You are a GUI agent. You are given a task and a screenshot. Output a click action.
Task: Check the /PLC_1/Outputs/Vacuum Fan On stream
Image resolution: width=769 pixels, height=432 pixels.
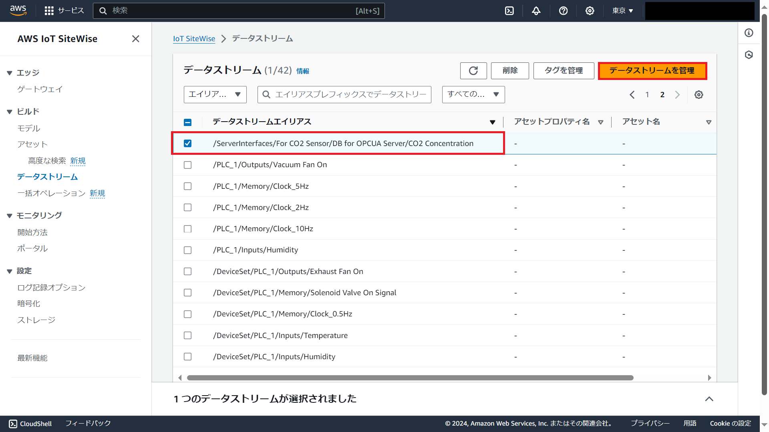[187, 164]
